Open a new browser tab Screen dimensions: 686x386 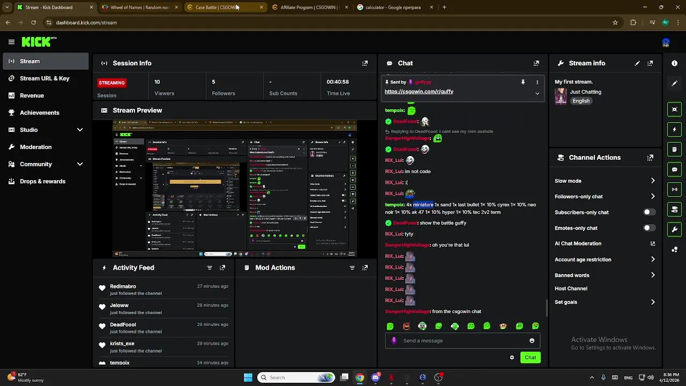(444, 8)
